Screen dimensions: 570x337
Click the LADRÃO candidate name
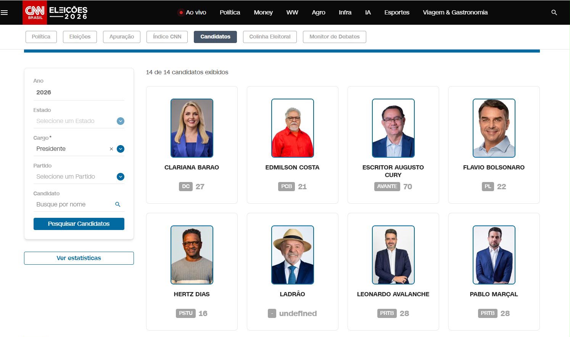pyautogui.click(x=293, y=294)
